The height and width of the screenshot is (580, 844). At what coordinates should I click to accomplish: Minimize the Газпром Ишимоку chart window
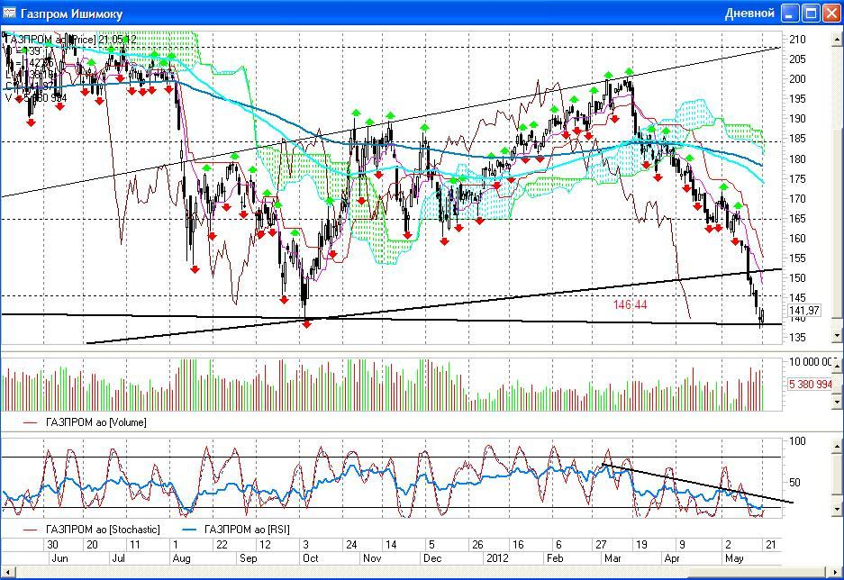[x=790, y=13]
